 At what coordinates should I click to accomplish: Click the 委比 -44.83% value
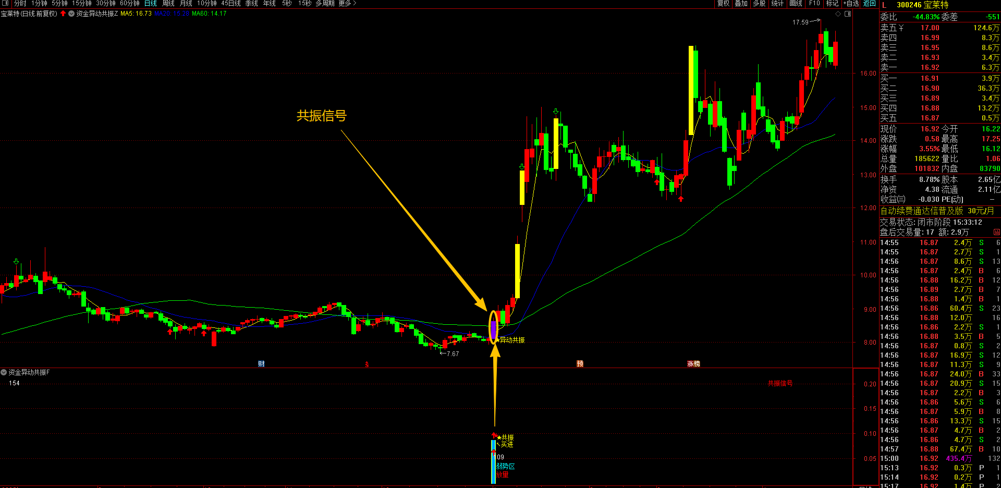[925, 17]
